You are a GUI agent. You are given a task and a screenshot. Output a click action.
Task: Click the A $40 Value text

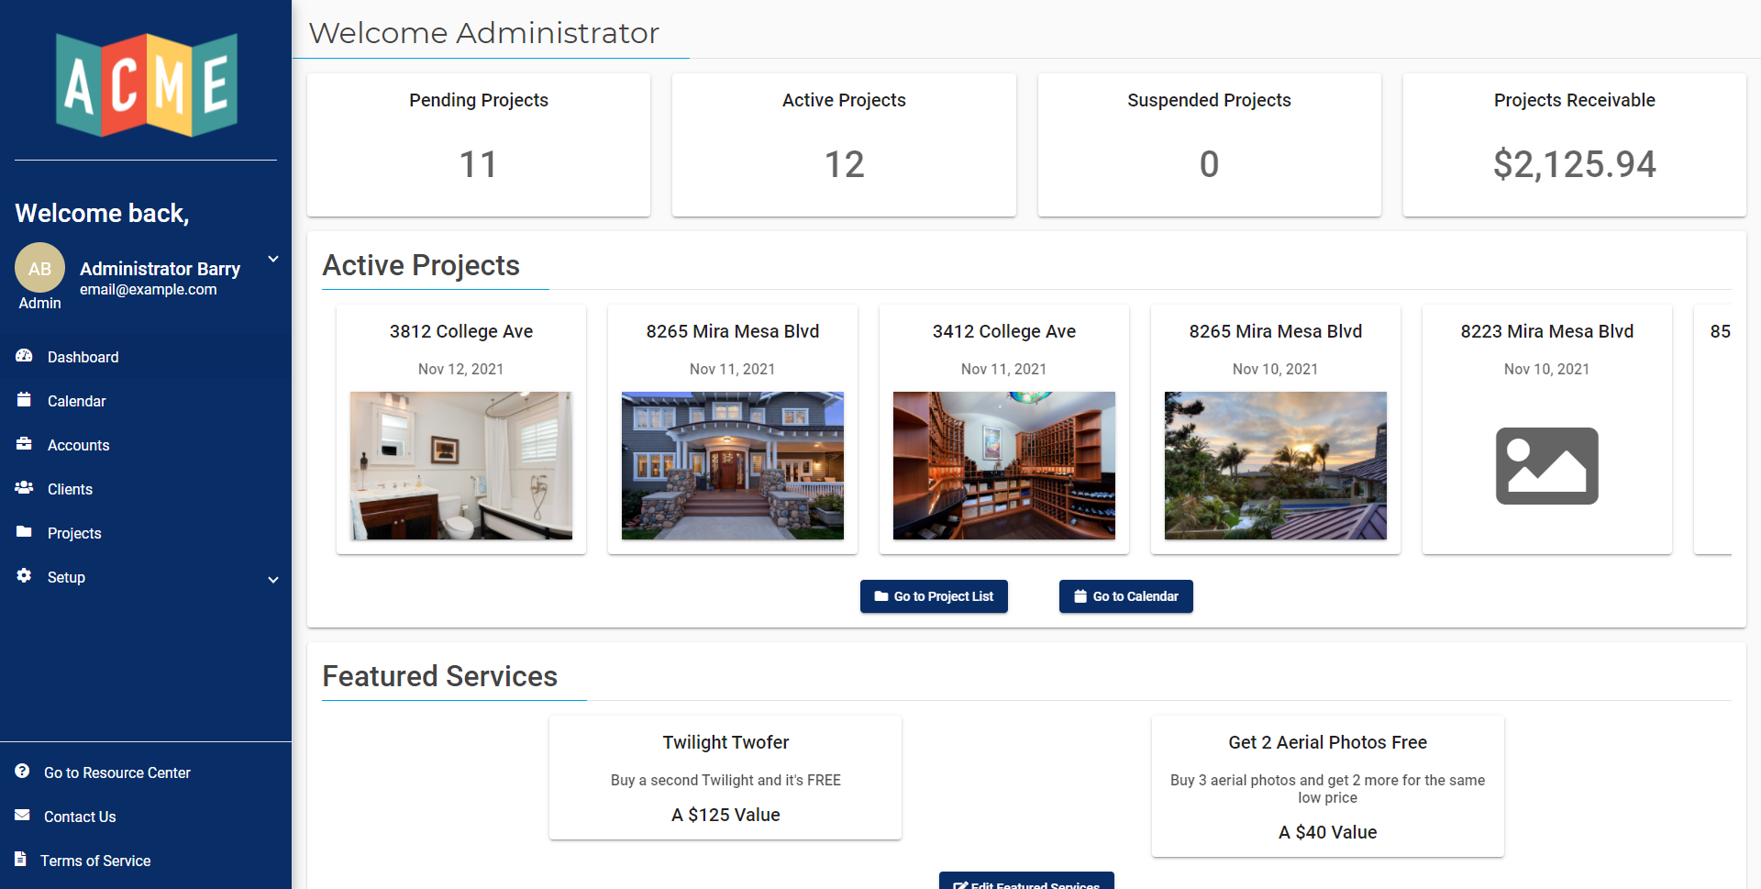coord(1327,832)
